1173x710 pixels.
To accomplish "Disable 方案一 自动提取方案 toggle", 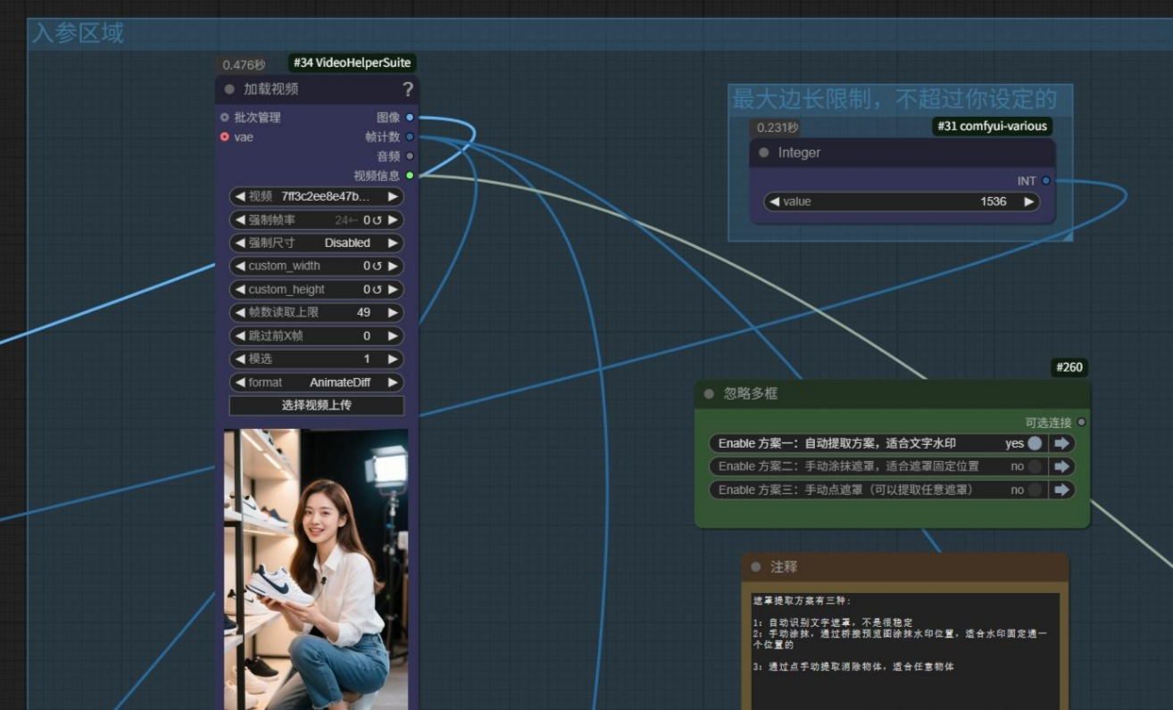I will pos(1035,443).
